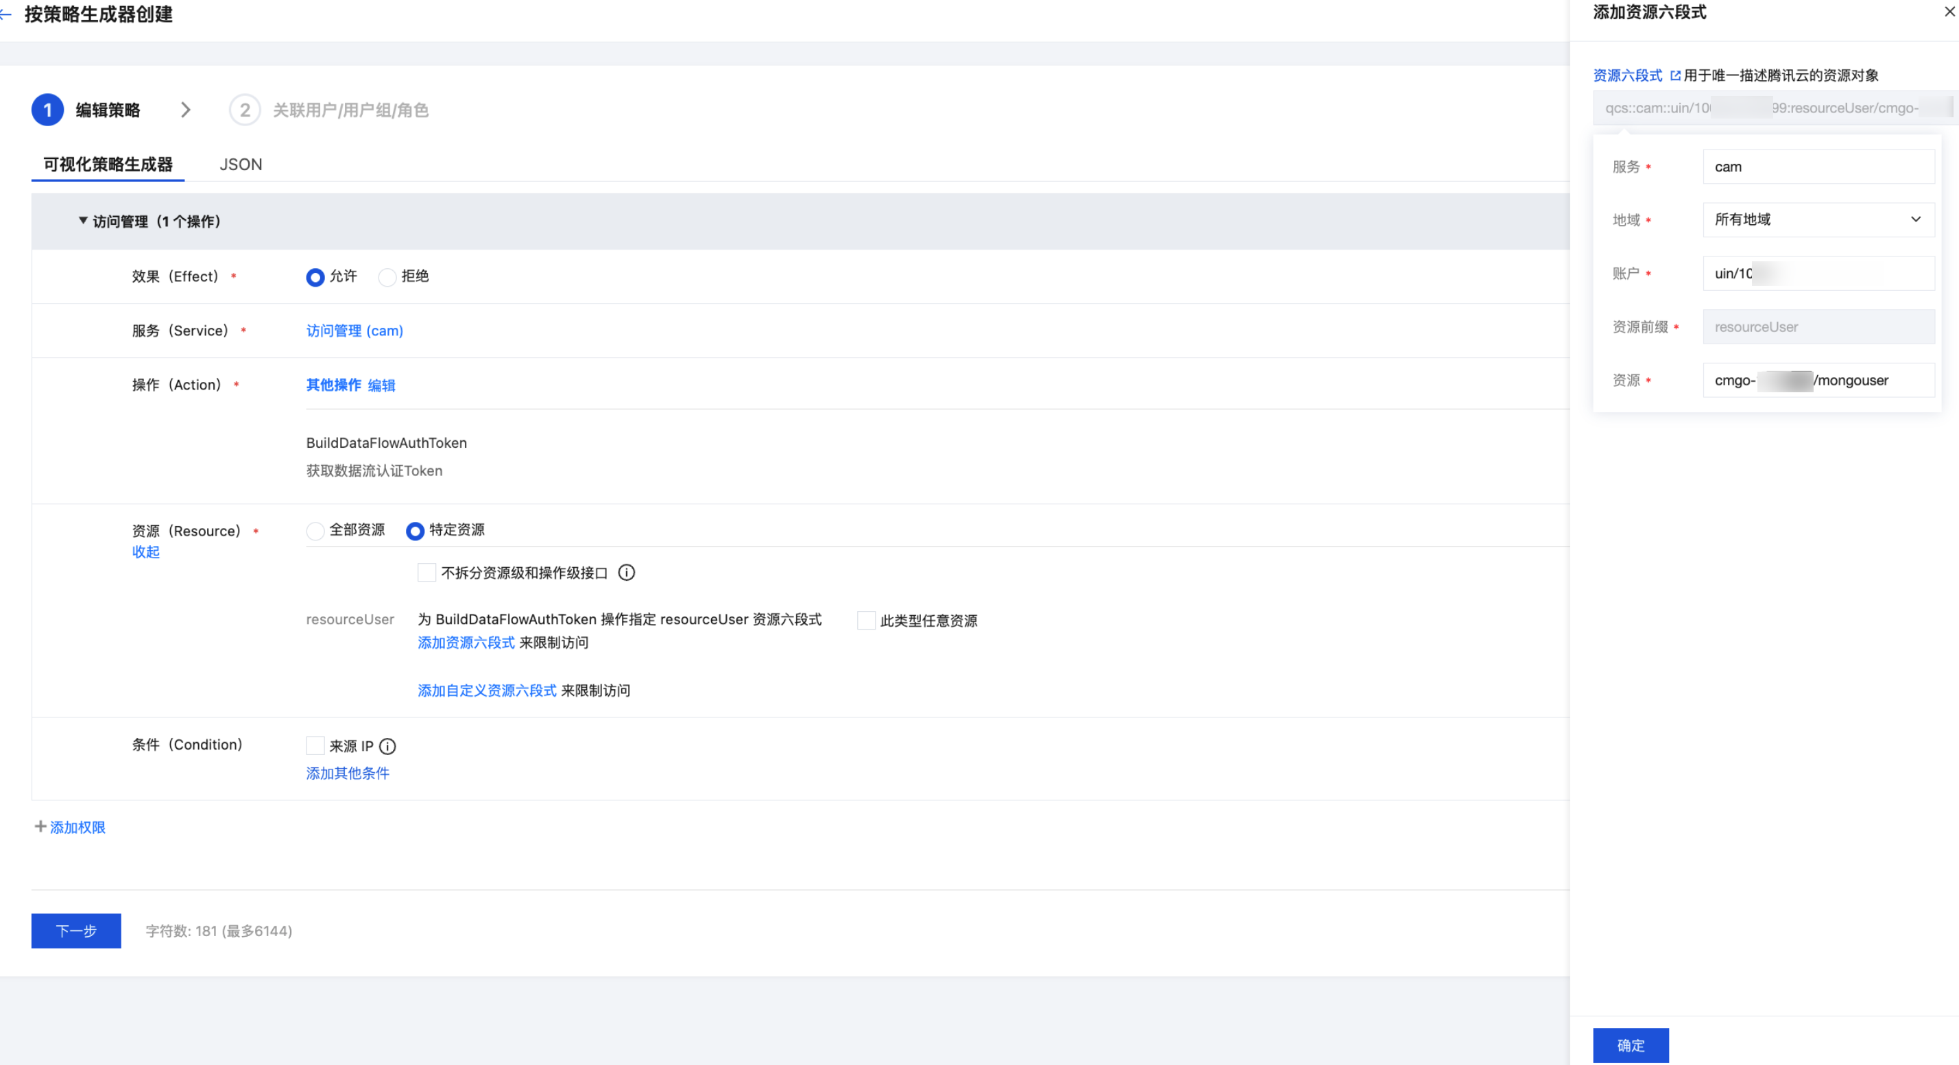This screenshot has width=1959, height=1065.
Task: Collapse the 访问管理 (1 个操作) section
Action: pos(83,221)
